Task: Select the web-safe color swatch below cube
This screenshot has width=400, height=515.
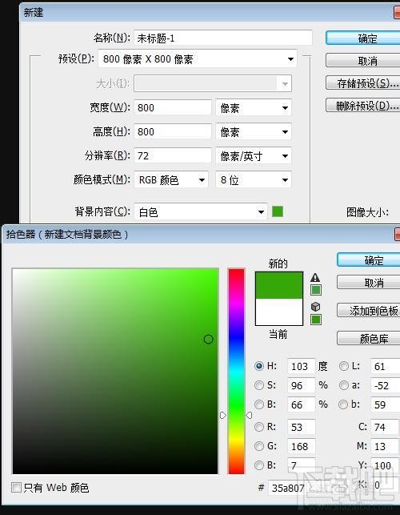Action: 316,320
